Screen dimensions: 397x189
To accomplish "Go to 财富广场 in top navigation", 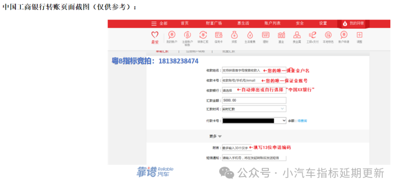I will [214, 23].
